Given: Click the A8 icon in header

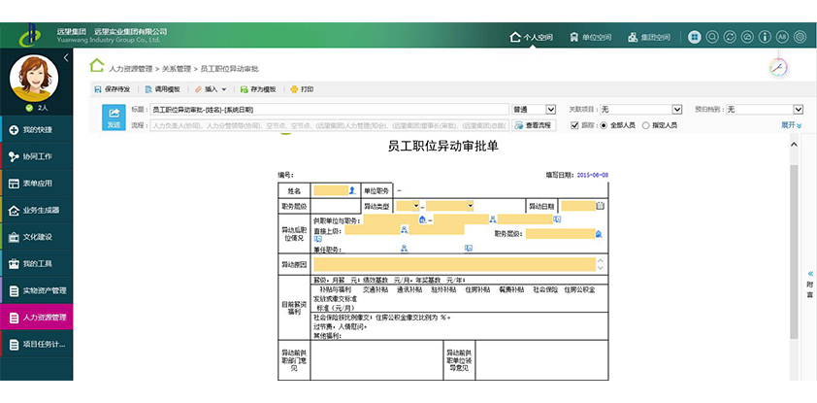Looking at the screenshot, I should [x=782, y=37].
